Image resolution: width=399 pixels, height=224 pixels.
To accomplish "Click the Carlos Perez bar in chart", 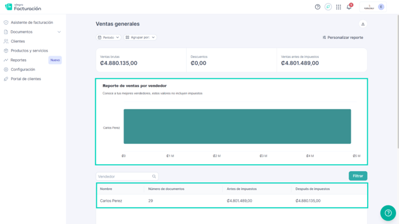I will point(237,127).
